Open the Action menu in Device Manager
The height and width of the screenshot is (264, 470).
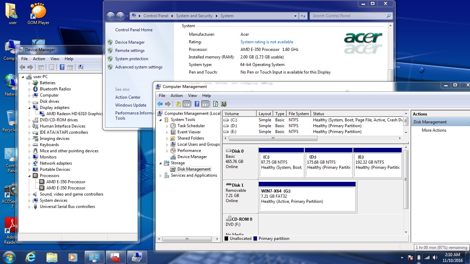tap(39, 59)
